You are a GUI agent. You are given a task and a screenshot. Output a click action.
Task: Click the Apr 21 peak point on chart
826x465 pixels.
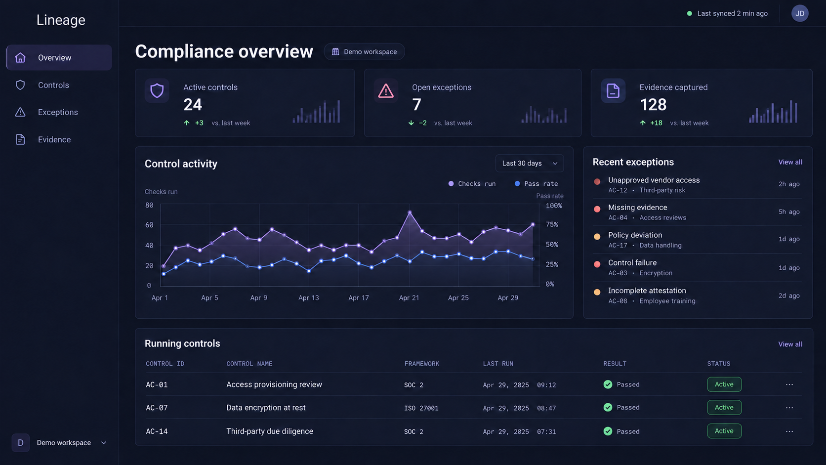[410, 212]
